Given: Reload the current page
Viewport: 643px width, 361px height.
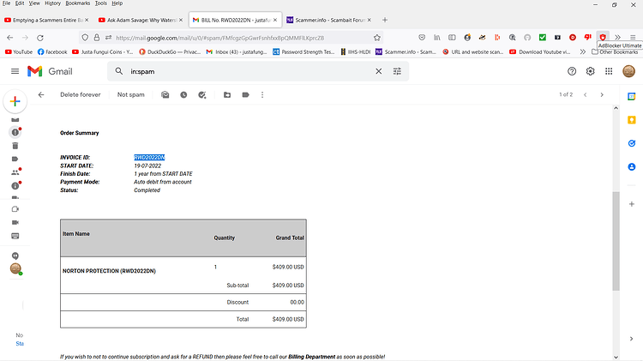Looking at the screenshot, I should (x=39, y=38).
